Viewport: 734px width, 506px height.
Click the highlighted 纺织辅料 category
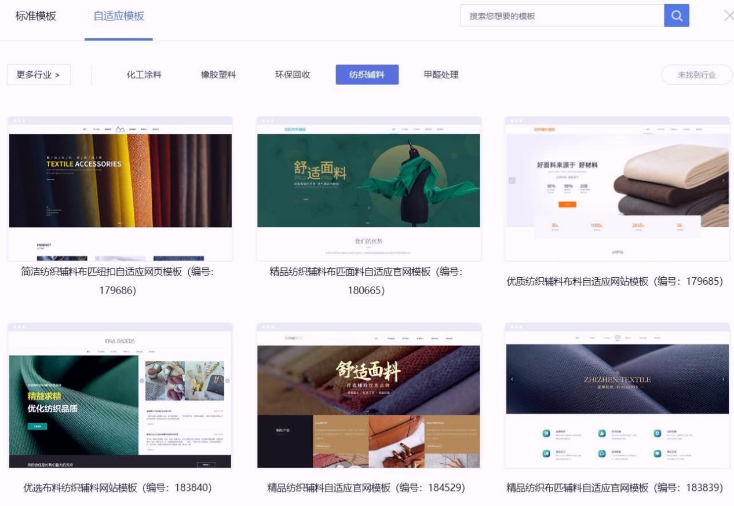pos(367,75)
